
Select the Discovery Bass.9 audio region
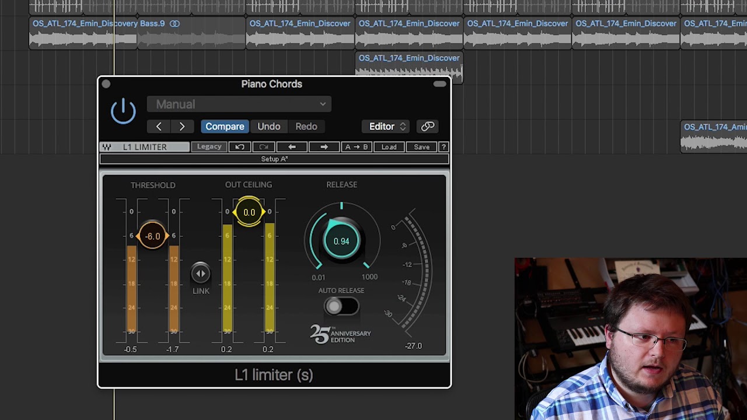83,33
